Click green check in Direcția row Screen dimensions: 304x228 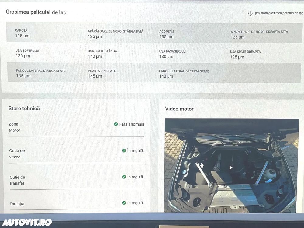coord(124,203)
